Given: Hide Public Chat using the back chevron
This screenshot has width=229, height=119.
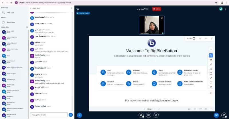Looking at the screenshot, I should [31, 8].
